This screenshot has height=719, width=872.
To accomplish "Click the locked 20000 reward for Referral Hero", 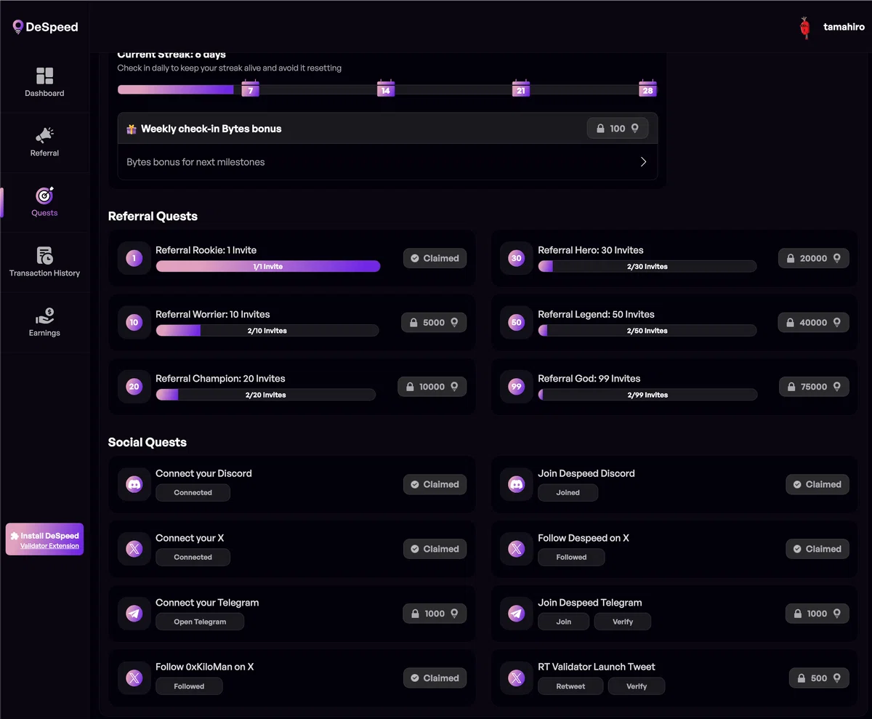I will click(x=813, y=258).
